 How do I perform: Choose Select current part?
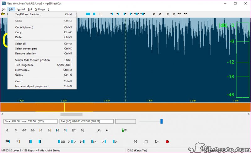pos(42,48)
